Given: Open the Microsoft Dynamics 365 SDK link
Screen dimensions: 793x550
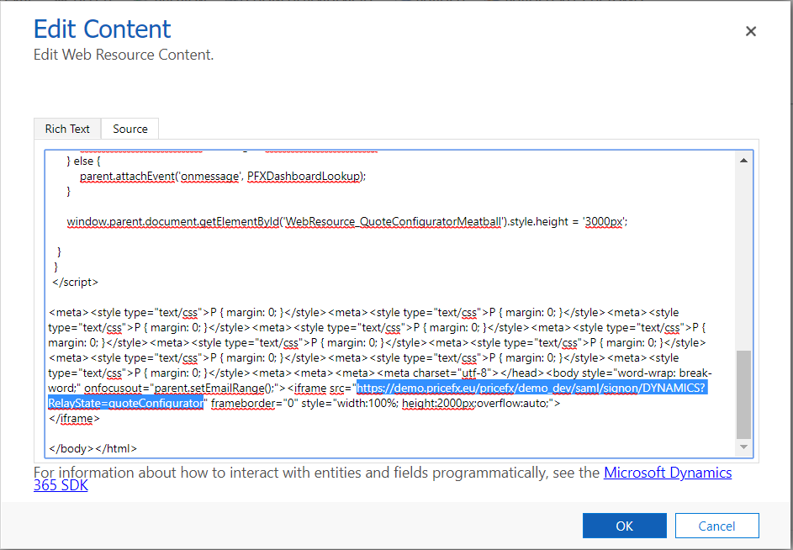Looking at the screenshot, I should pos(668,473).
